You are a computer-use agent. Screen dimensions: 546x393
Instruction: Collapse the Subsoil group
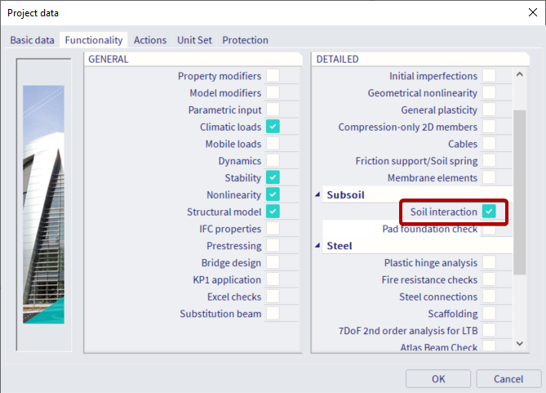[317, 194]
